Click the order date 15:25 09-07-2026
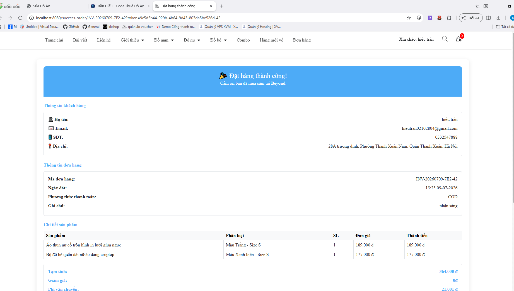This screenshot has width=514, height=291. tap(441, 188)
